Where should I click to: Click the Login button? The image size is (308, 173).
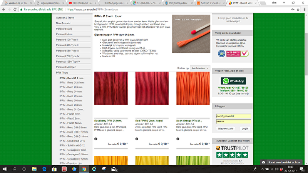(x=245, y=129)
